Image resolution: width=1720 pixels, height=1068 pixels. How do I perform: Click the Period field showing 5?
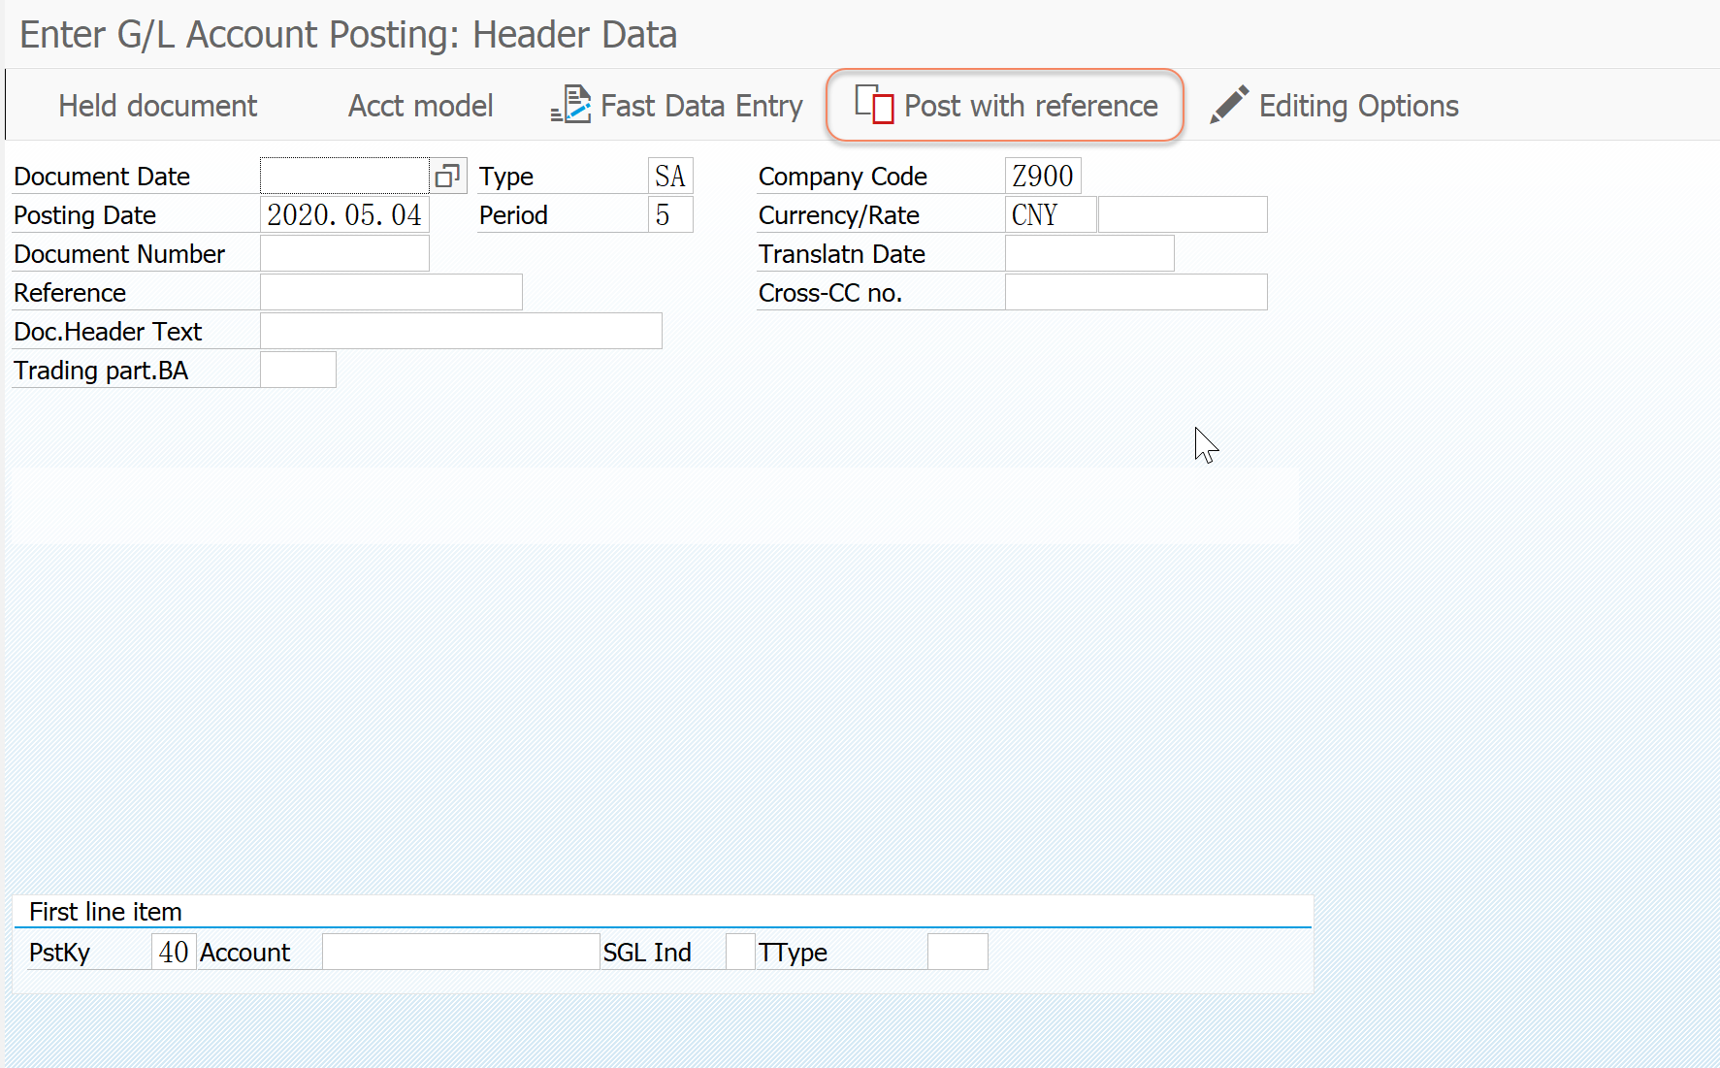(x=670, y=214)
